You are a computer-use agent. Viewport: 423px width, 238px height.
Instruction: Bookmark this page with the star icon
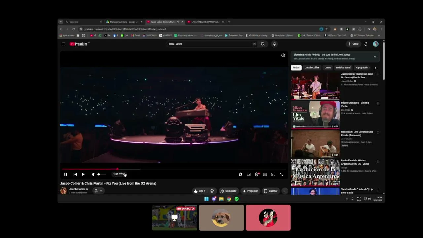click(x=327, y=29)
